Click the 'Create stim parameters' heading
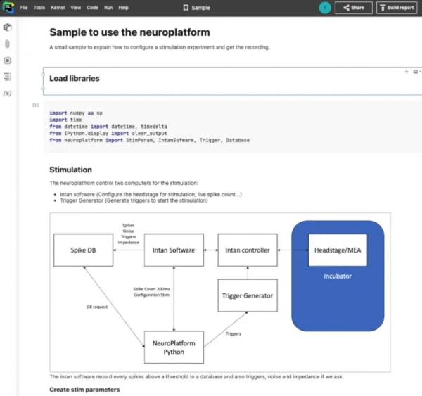 (x=84, y=390)
